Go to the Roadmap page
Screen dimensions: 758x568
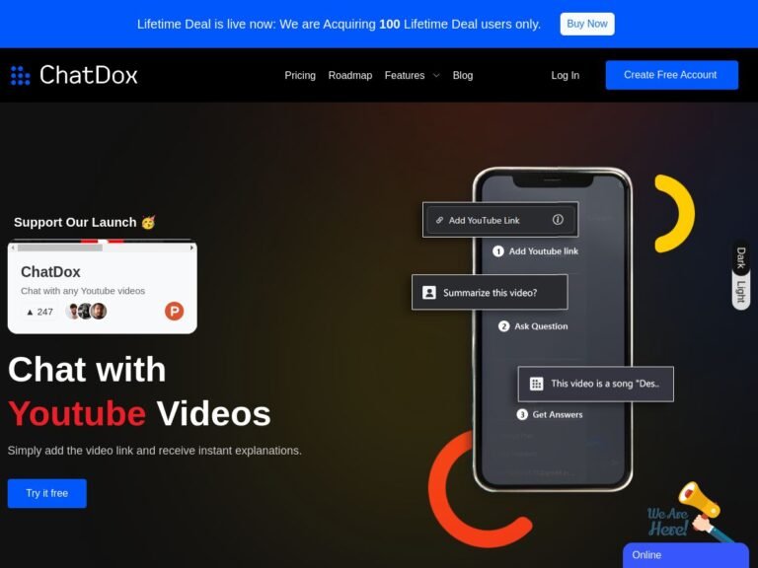[x=350, y=75]
